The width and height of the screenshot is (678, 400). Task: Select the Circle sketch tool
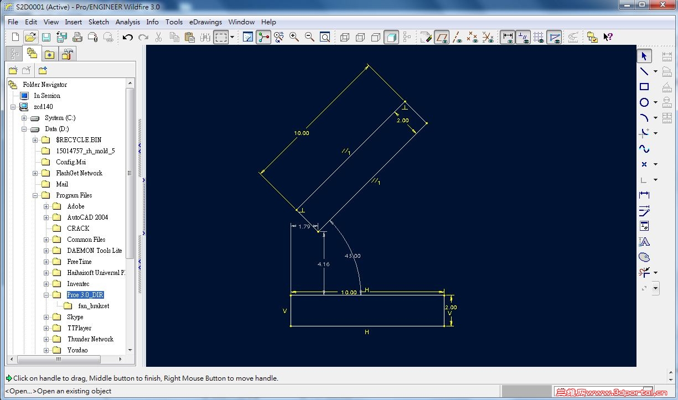point(644,102)
